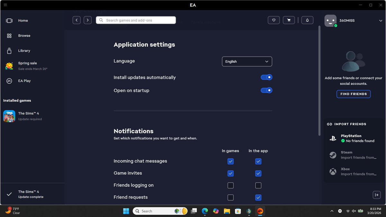Click the settings page vertical scrollbar
This screenshot has height=217, width=386.
pos(319,80)
